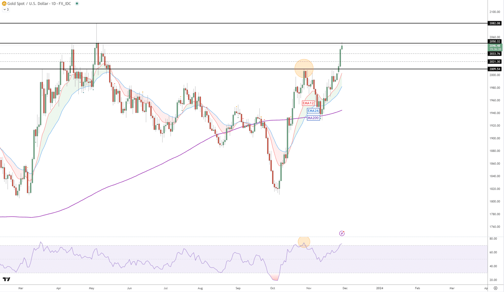
Task: Click the 2021.30 dashed line price label
Action: coord(495,62)
